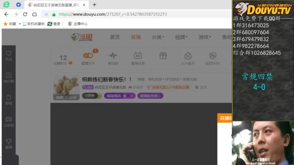Image resolution: width=294 pixels, height=165 pixels.
Task: Open 怀旧游戏 category breadcrumb
Action: [x=172, y=80]
